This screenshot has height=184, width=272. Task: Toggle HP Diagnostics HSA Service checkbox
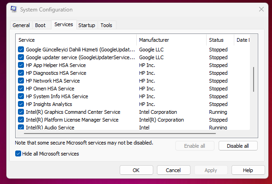21,73
